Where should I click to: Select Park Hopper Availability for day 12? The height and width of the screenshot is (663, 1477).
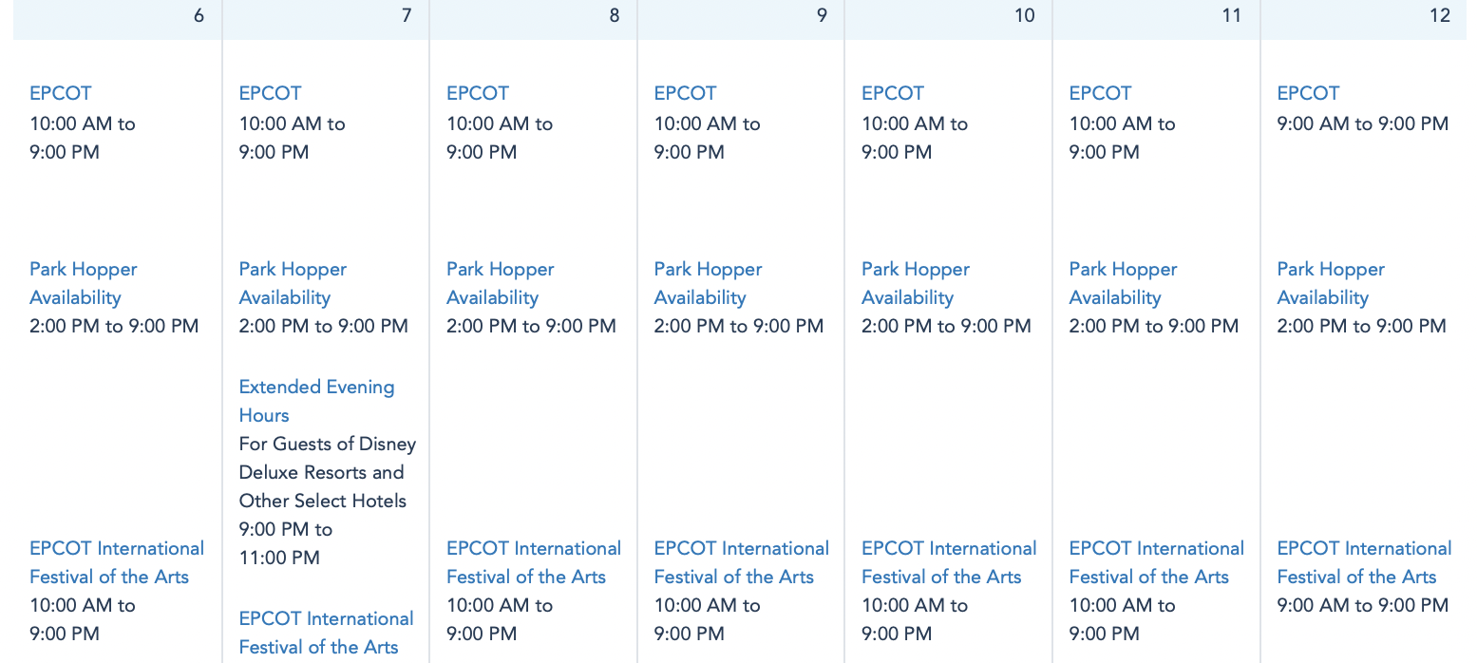point(1331,283)
